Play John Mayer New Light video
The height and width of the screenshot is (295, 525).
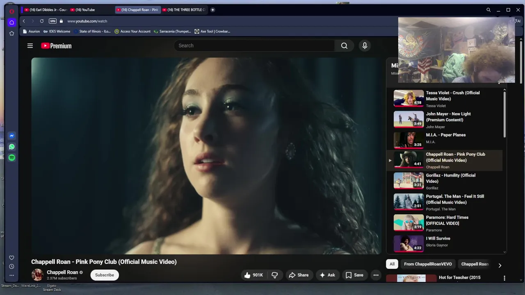(445, 120)
